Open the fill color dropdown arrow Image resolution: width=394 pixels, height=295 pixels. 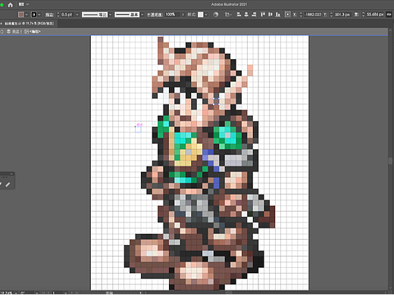point(27,14)
